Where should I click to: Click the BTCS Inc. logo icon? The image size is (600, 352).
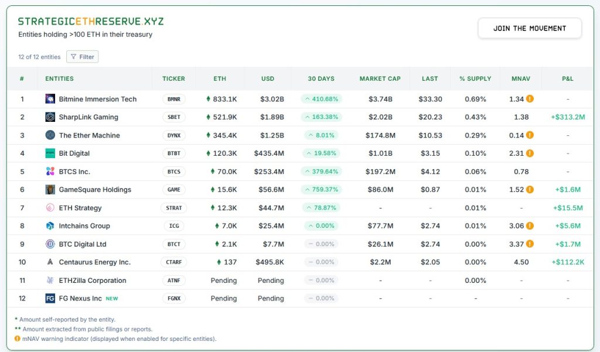tap(50, 172)
